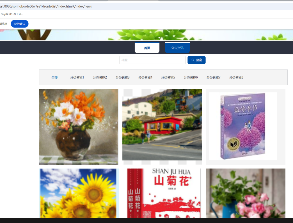Open the red house street photo thumbnail
The image size is (293, 223).
(x=162, y=127)
